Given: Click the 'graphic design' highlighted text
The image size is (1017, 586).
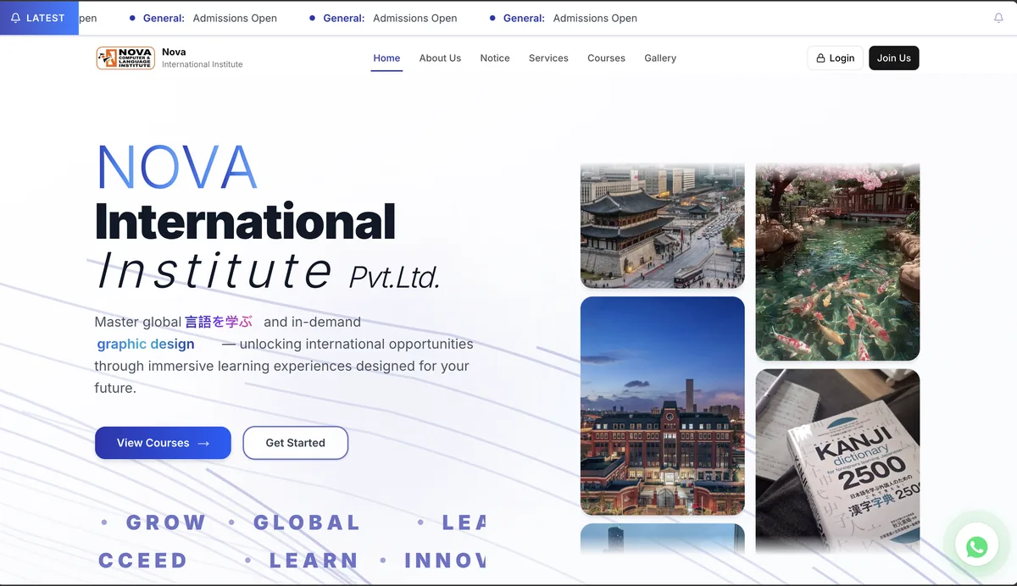Looking at the screenshot, I should click(146, 344).
